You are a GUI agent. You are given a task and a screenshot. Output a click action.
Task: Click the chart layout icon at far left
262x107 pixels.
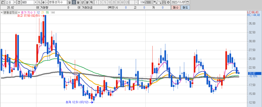(2, 2)
